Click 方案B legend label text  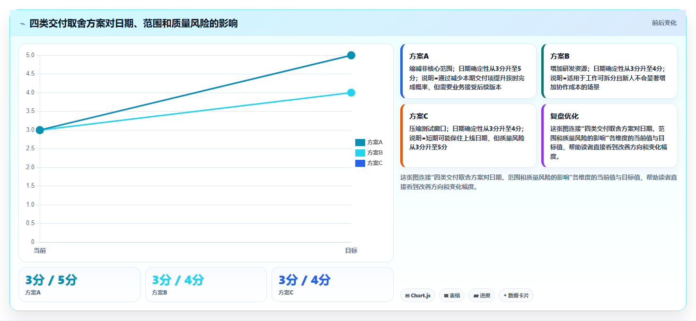(x=375, y=153)
